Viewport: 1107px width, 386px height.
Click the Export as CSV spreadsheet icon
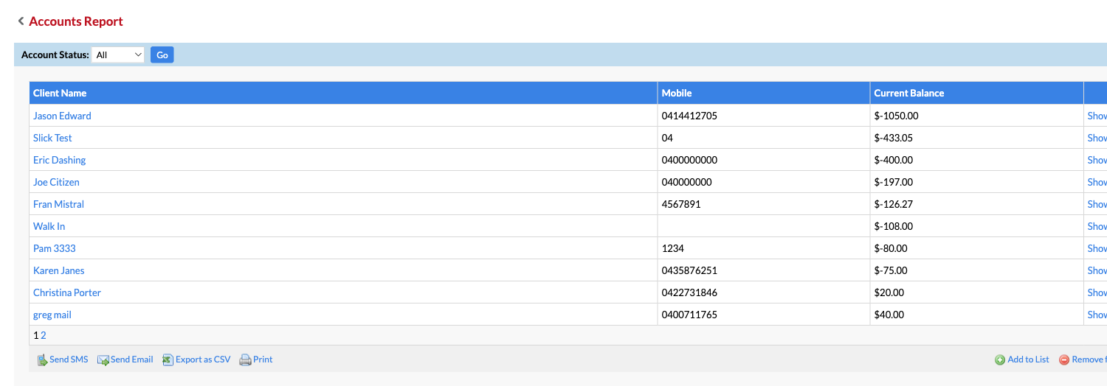coord(168,360)
